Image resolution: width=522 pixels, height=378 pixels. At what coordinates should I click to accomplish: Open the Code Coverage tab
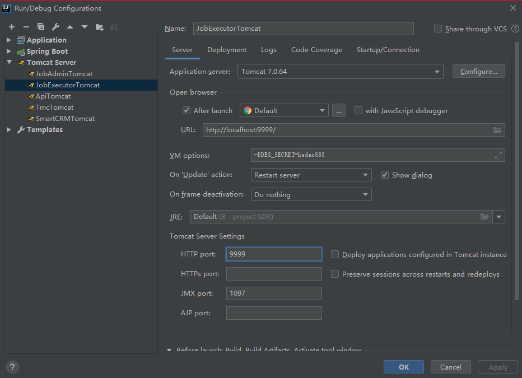pyautogui.click(x=316, y=49)
